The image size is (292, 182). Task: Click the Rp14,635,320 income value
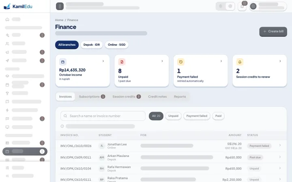pyautogui.click(x=72, y=70)
